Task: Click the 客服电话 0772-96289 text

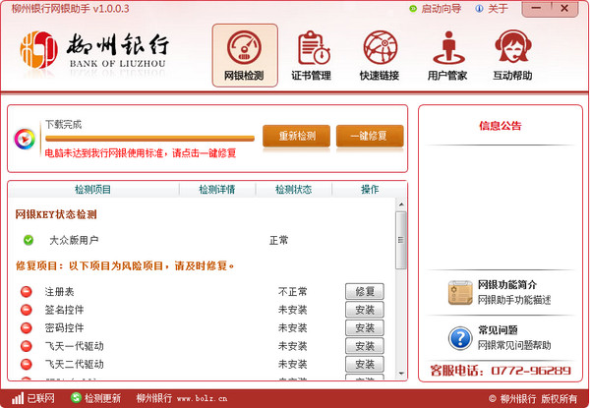Action: tap(501, 371)
